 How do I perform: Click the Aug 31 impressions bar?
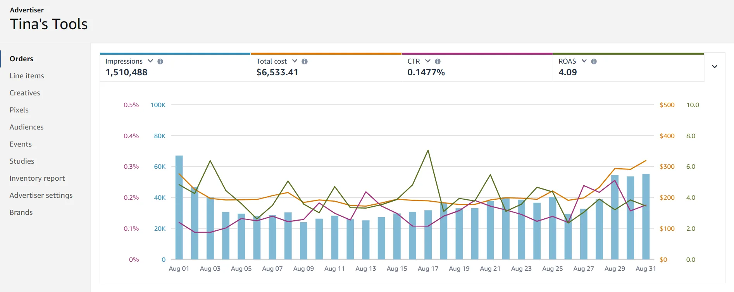646,216
